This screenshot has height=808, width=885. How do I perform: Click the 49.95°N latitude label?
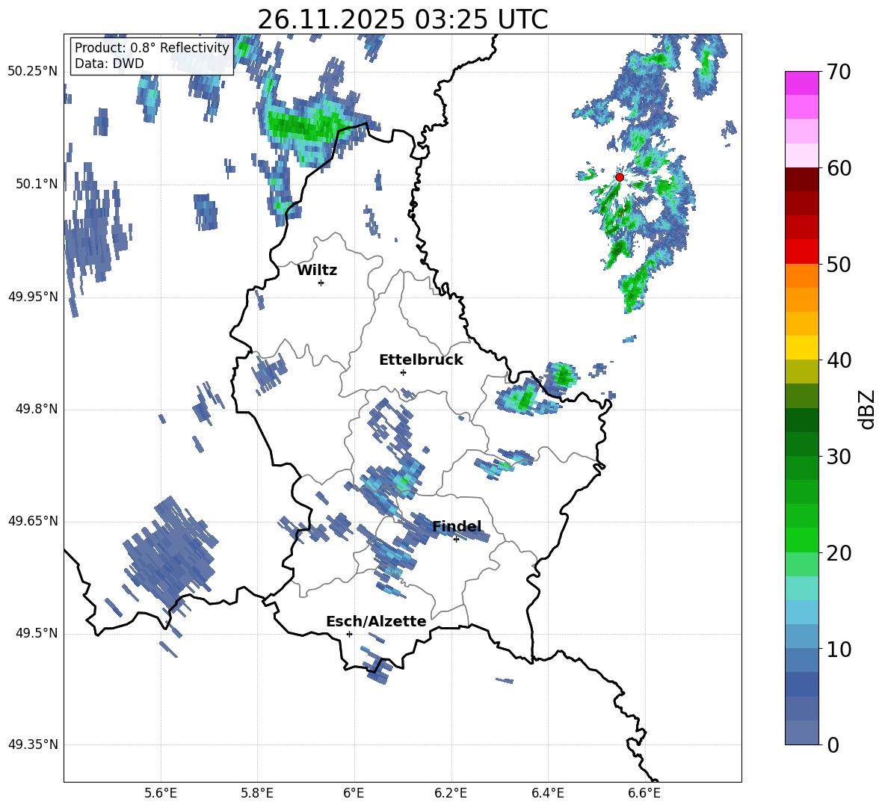coord(33,297)
